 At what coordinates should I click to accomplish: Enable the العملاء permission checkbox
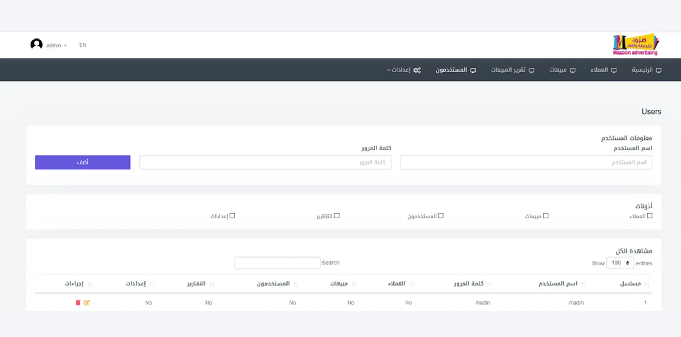(x=650, y=216)
